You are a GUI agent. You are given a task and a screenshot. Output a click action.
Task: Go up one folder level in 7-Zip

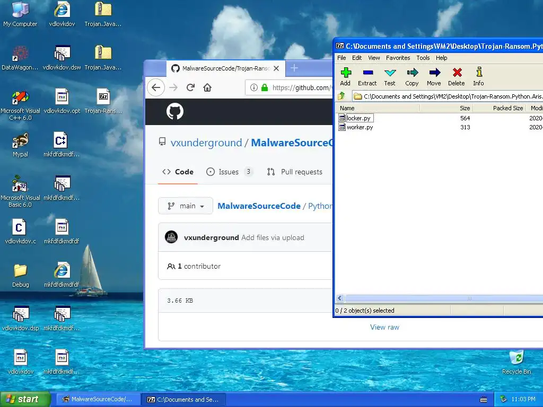pos(342,96)
